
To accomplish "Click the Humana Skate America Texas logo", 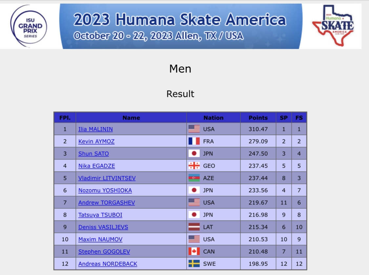I will point(333,25).
